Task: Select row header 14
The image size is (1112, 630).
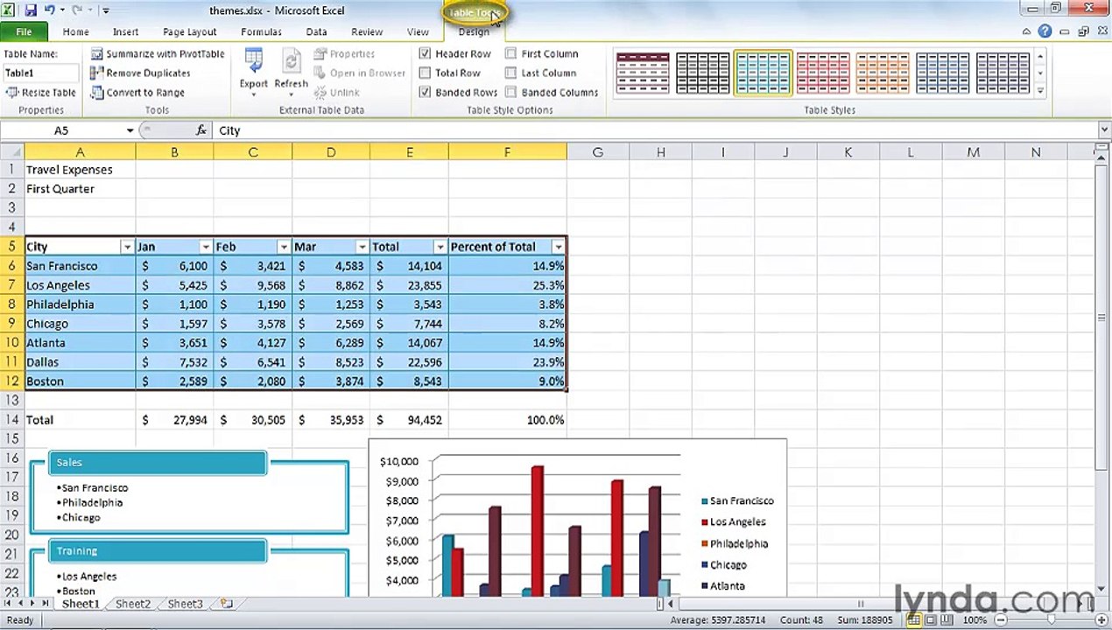Action: point(12,420)
